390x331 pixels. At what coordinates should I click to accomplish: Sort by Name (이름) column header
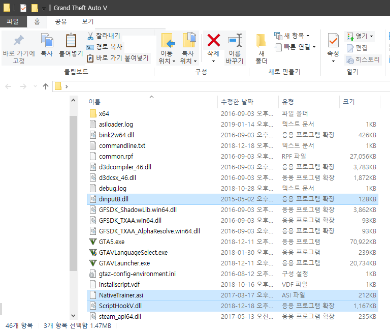click(x=152, y=102)
